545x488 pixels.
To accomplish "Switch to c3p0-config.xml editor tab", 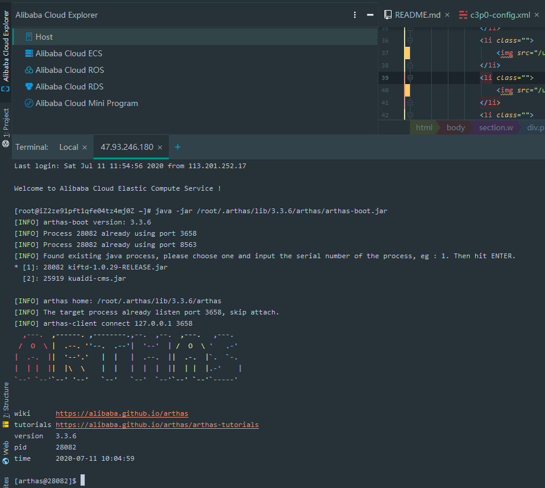I will (499, 15).
